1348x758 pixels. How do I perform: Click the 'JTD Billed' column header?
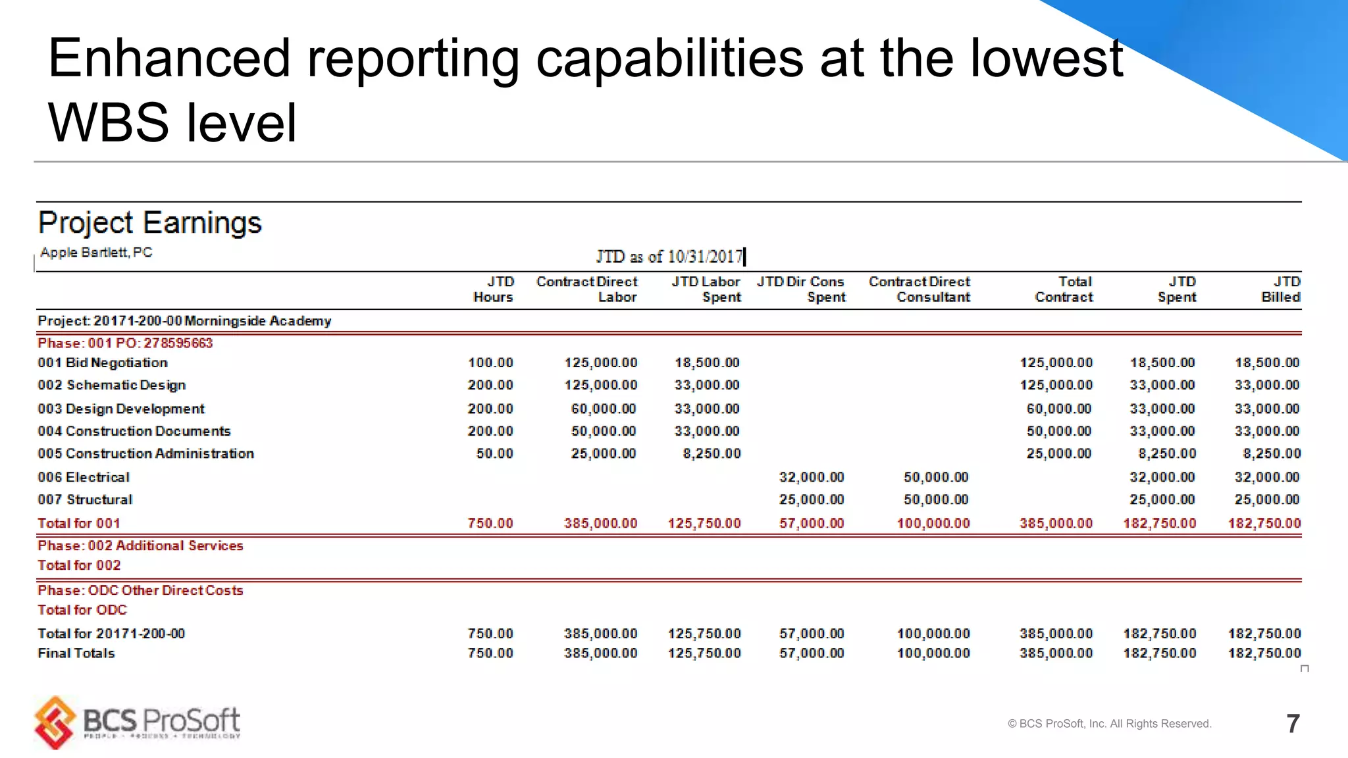(1281, 290)
